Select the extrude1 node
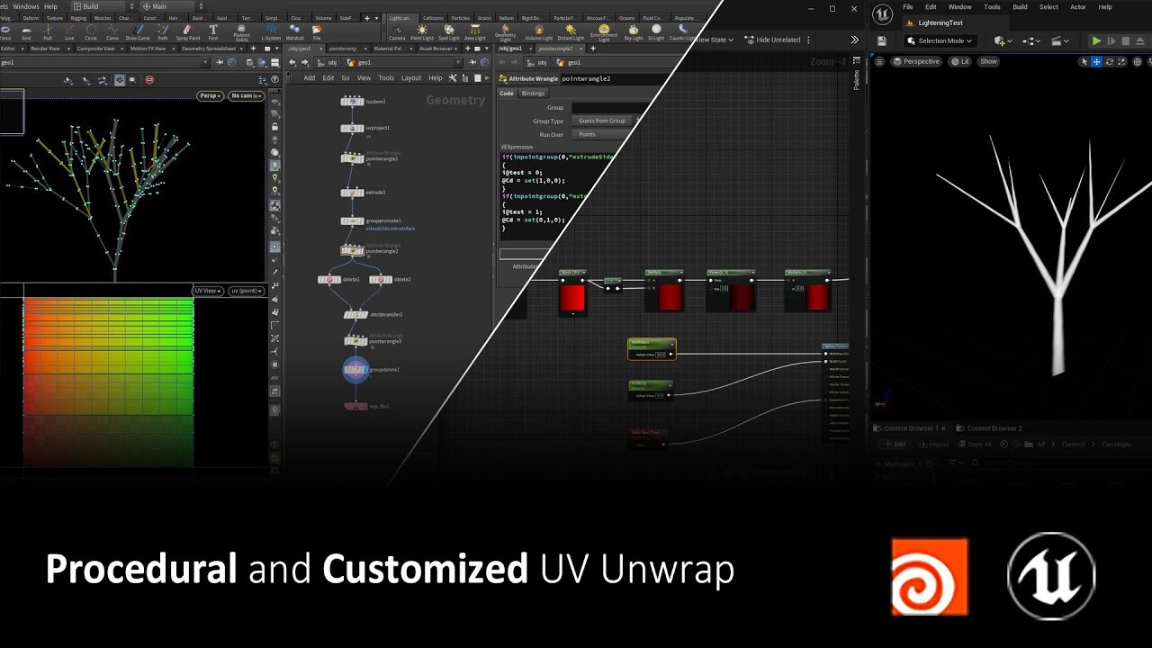 point(352,192)
